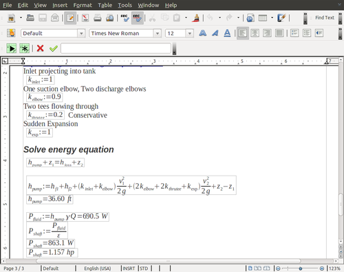Click the Paste clipboard icon
Viewport: 344px width, 272px height.
coord(177,18)
